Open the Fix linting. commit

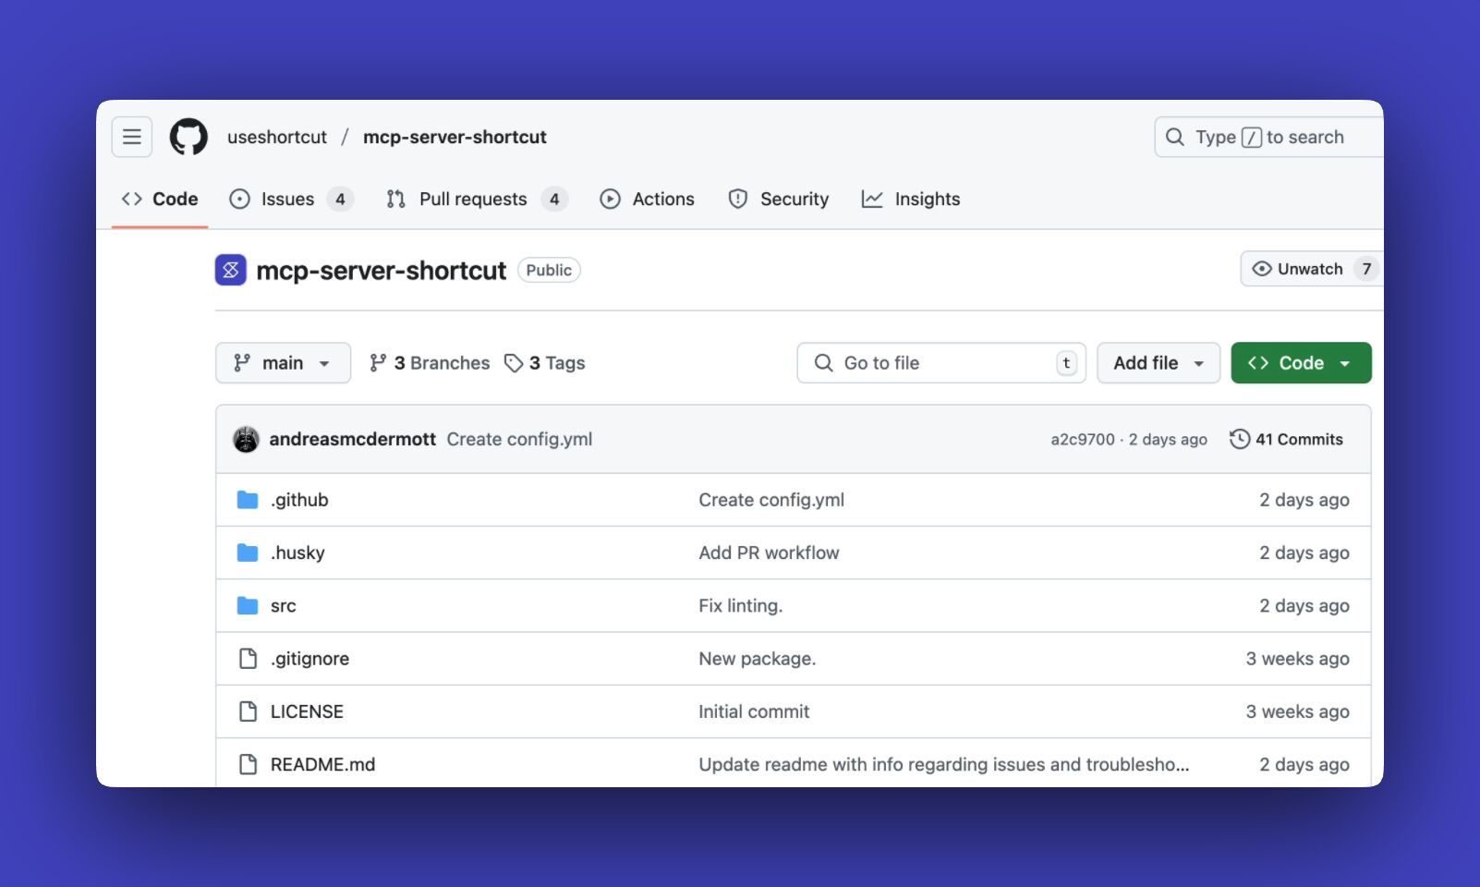pos(740,605)
